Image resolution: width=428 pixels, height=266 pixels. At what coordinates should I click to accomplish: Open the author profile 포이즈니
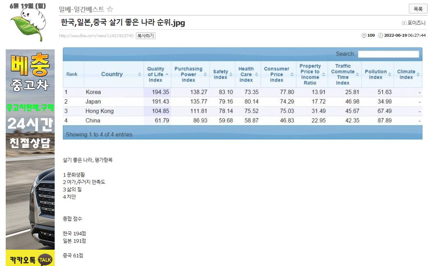pyautogui.click(x=416, y=23)
